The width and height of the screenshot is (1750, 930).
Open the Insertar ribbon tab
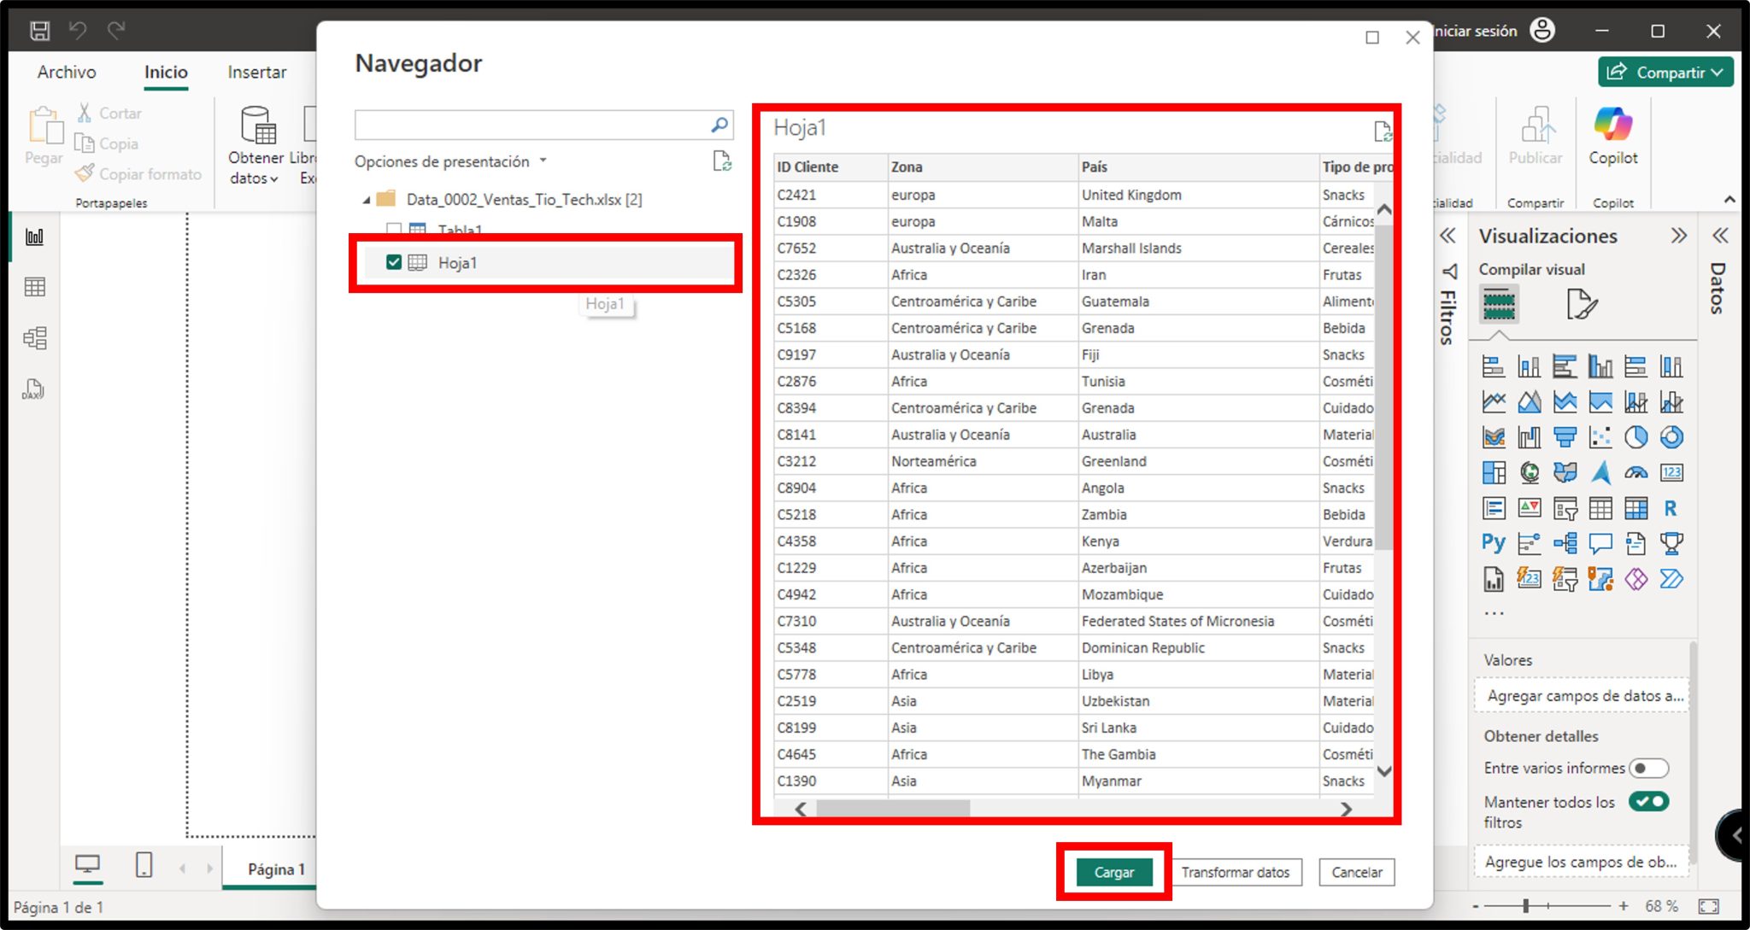pyautogui.click(x=257, y=73)
